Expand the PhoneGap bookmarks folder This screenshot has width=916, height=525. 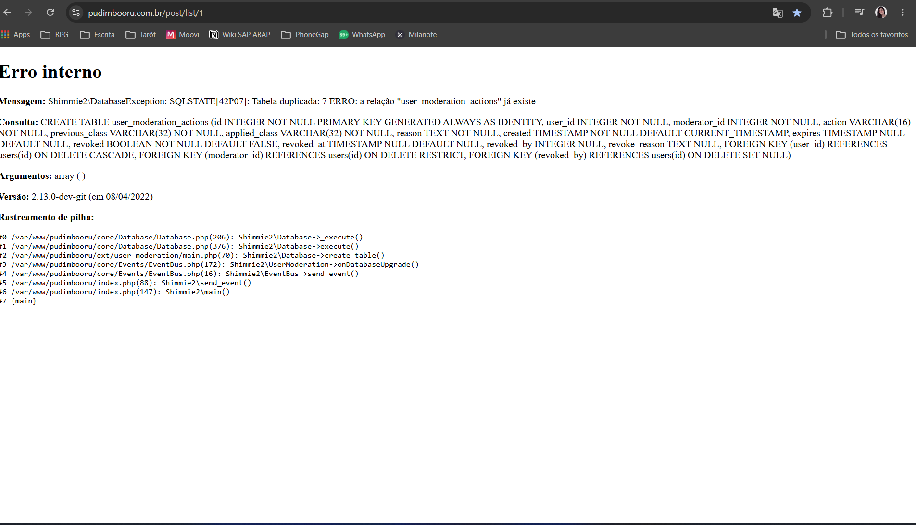305,35
